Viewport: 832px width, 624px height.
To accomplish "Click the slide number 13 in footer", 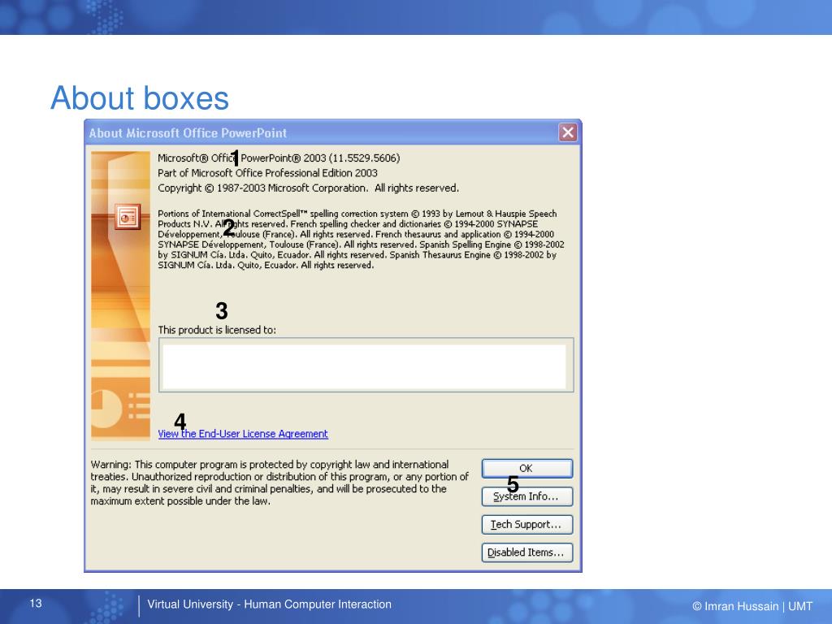I will pos(36,604).
